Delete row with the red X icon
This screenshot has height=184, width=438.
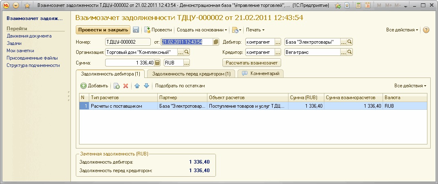(x=126, y=86)
